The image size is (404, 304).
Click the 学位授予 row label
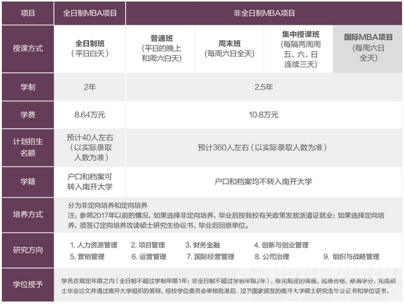29,284
